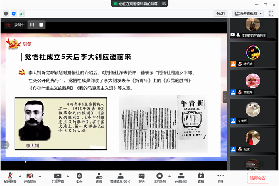
Task: Enter fullscreen mode from top-right icon
Action: (x=271, y=13)
